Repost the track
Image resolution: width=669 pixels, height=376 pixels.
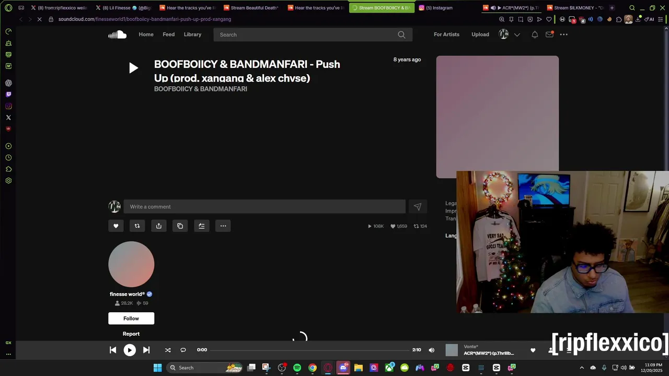[x=137, y=226]
